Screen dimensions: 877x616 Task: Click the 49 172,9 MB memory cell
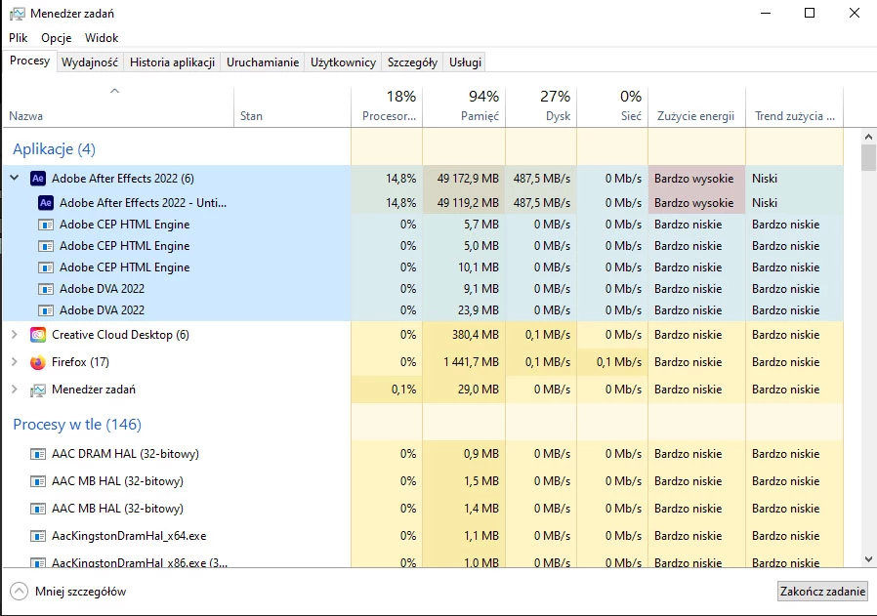[x=464, y=179]
